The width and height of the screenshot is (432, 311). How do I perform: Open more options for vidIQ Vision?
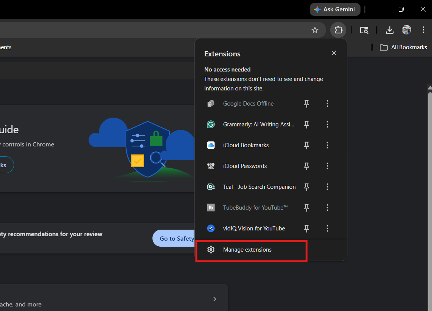click(x=327, y=229)
